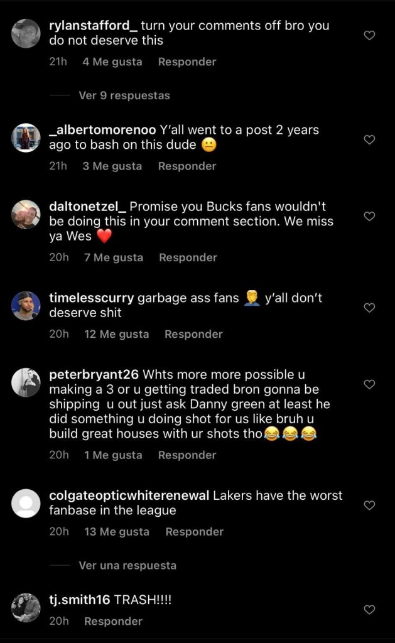
Task: Like tj.smith16's TRASH comment
Action: click(x=369, y=610)
